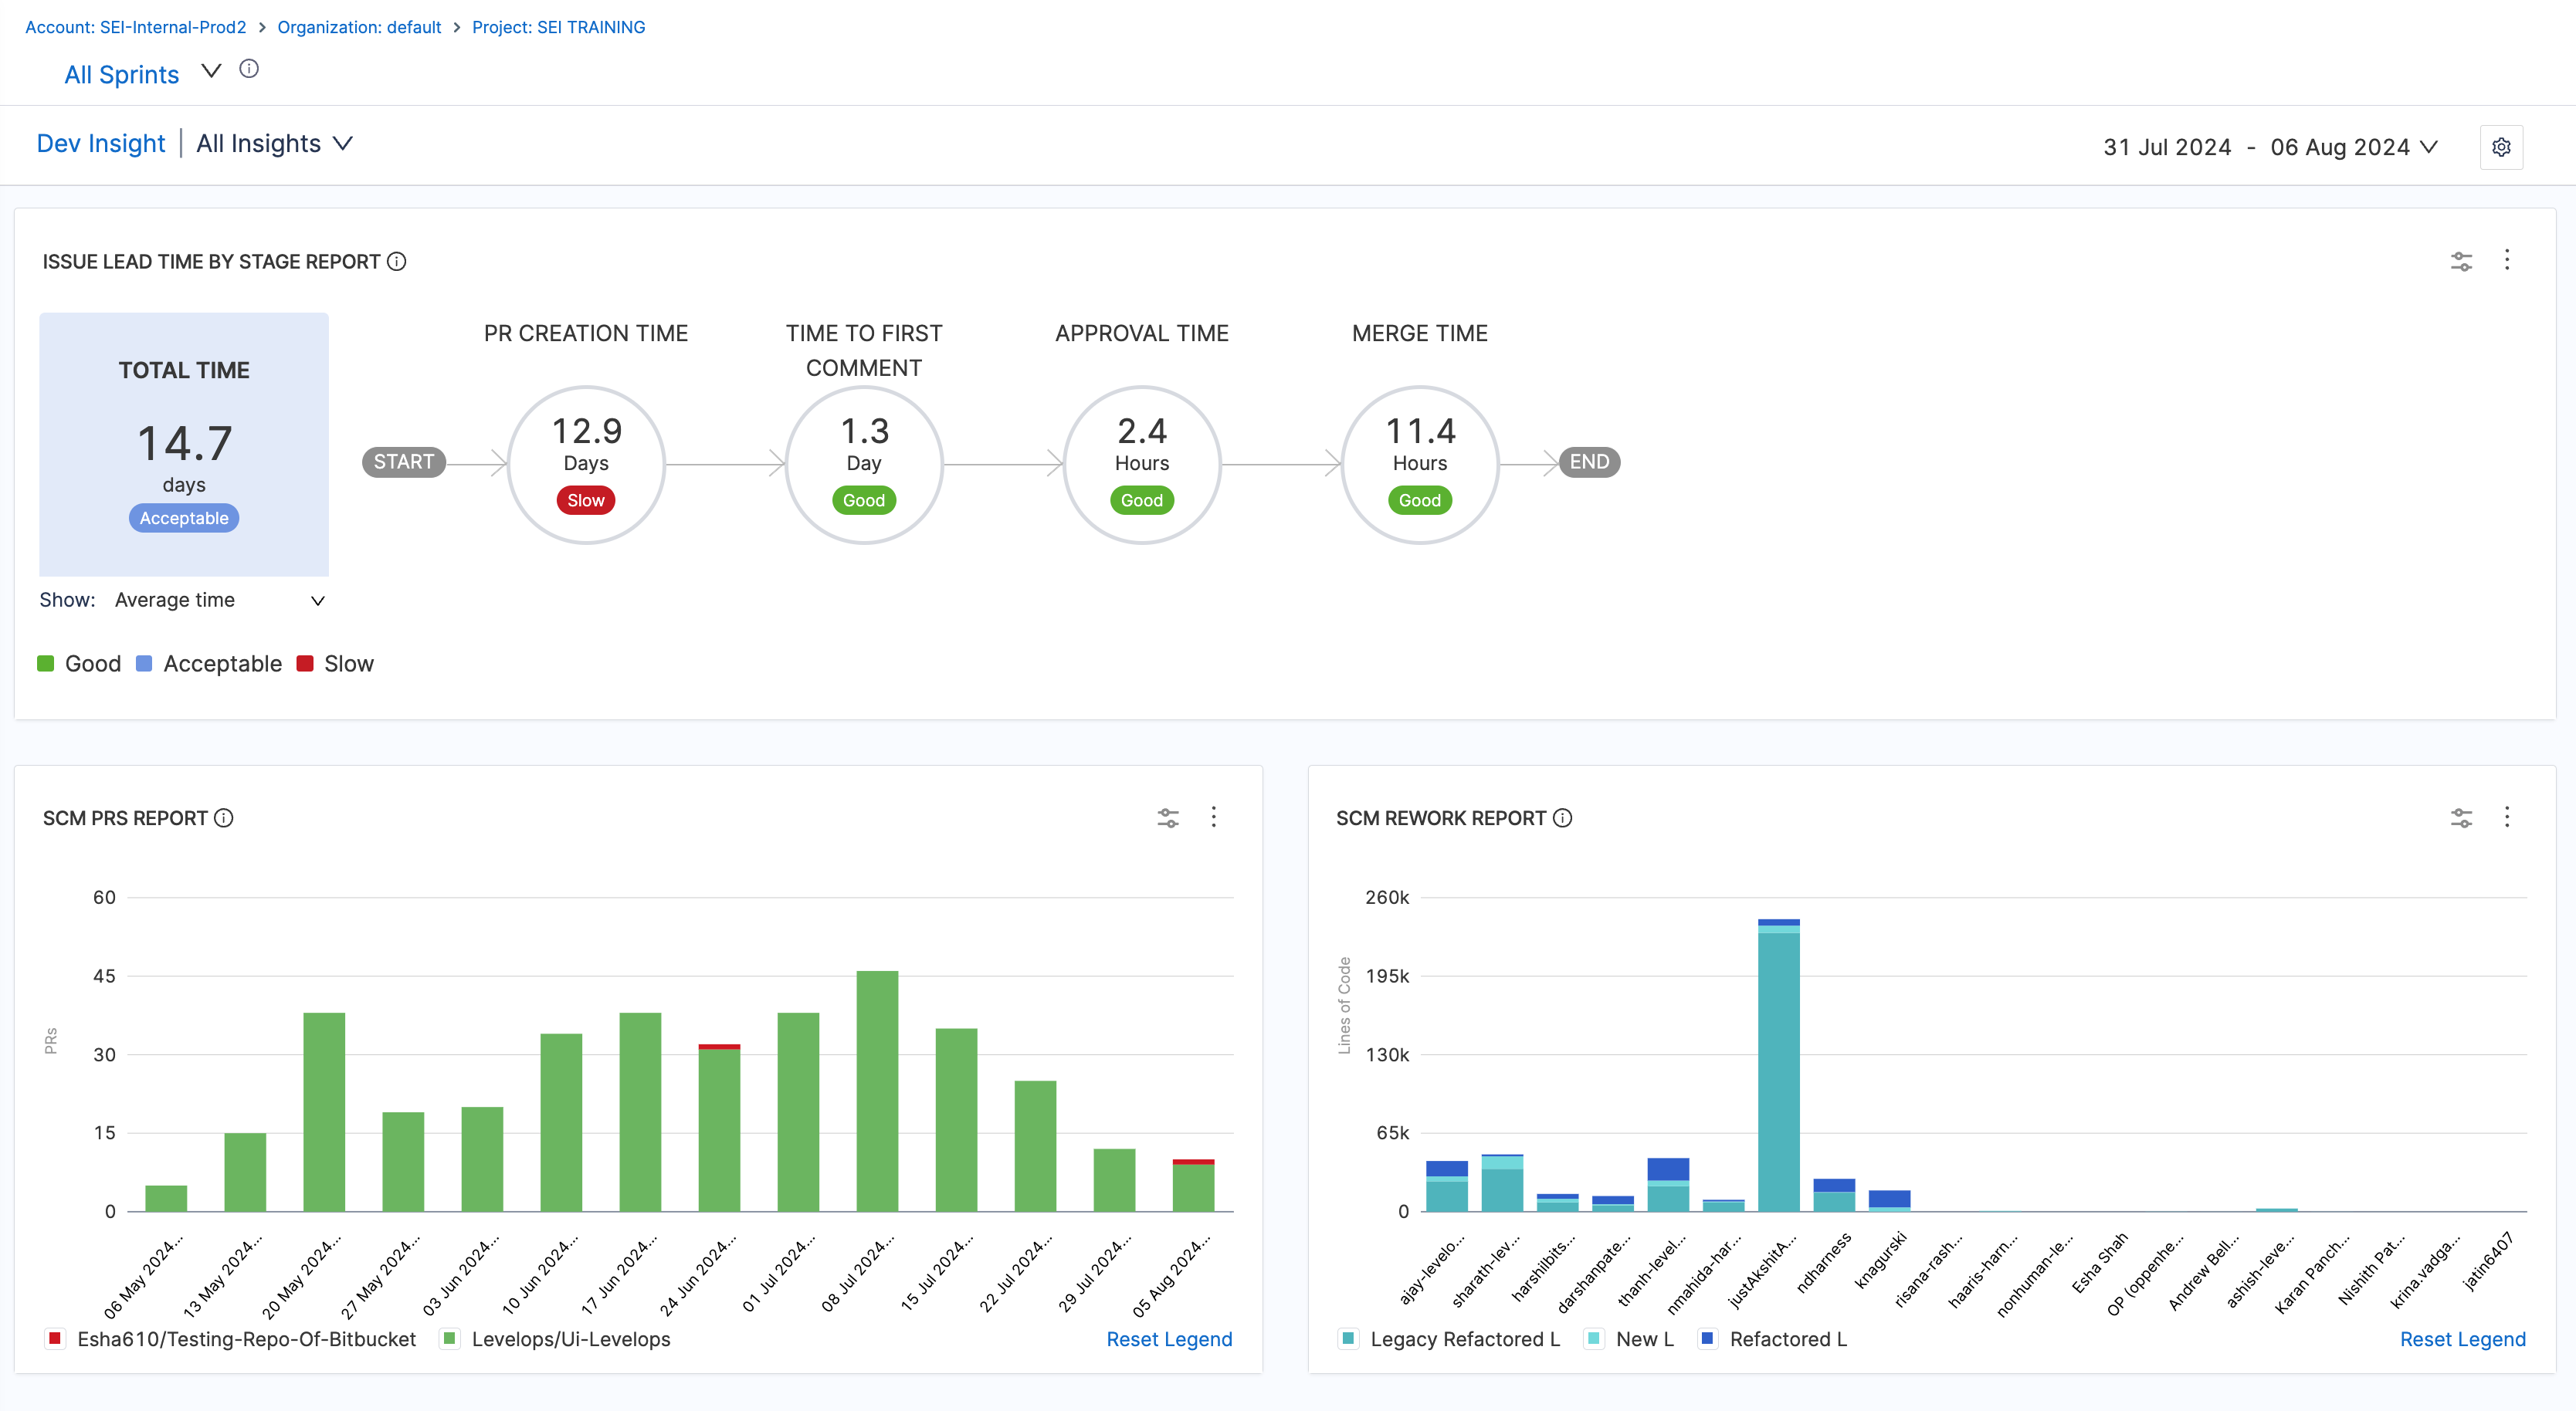Expand the All Sprints dropdown chevron
The image size is (2576, 1411).
pos(211,70)
